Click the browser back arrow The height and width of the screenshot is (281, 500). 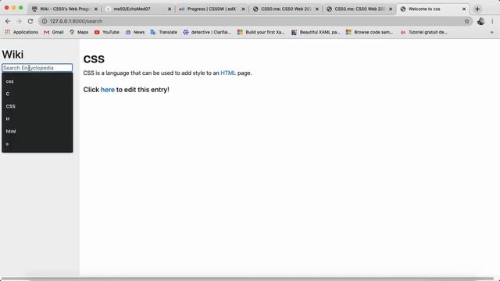tap(8, 21)
